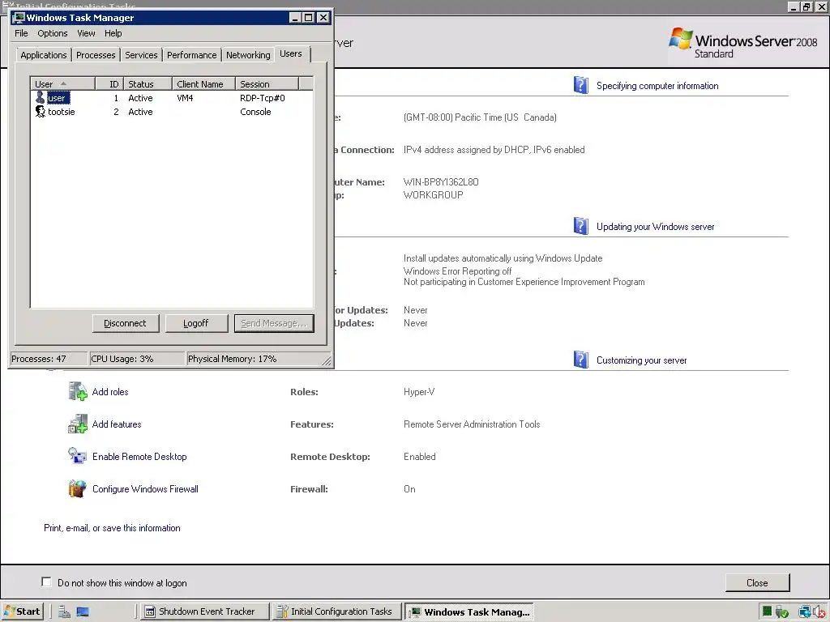Click the Send Message button
Viewport: 830px width, 622px height.
tap(274, 323)
